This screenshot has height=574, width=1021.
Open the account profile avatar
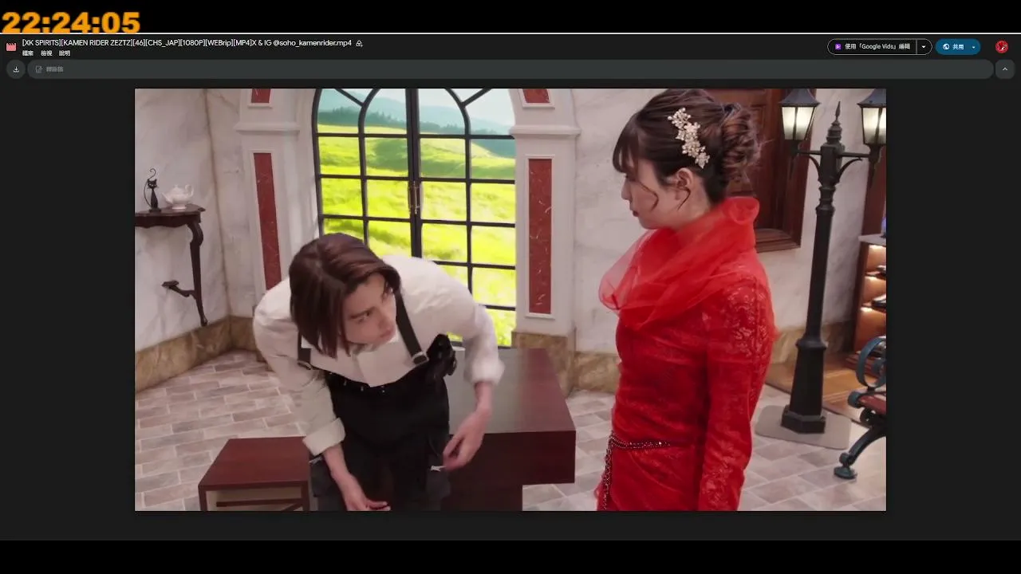pyautogui.click(x=1002, y=47)
